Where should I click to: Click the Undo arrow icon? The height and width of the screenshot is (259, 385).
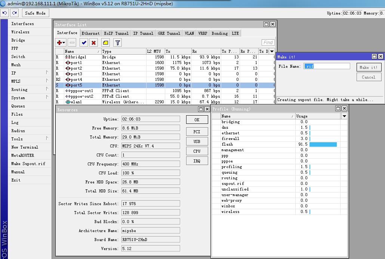[x=5, y=13]
